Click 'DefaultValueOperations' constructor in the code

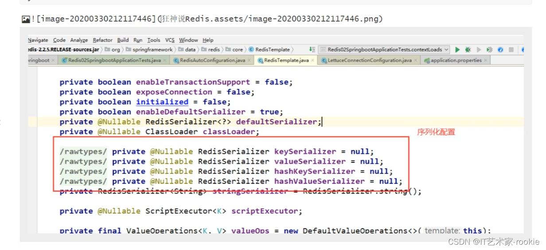(x=355, y=231)
